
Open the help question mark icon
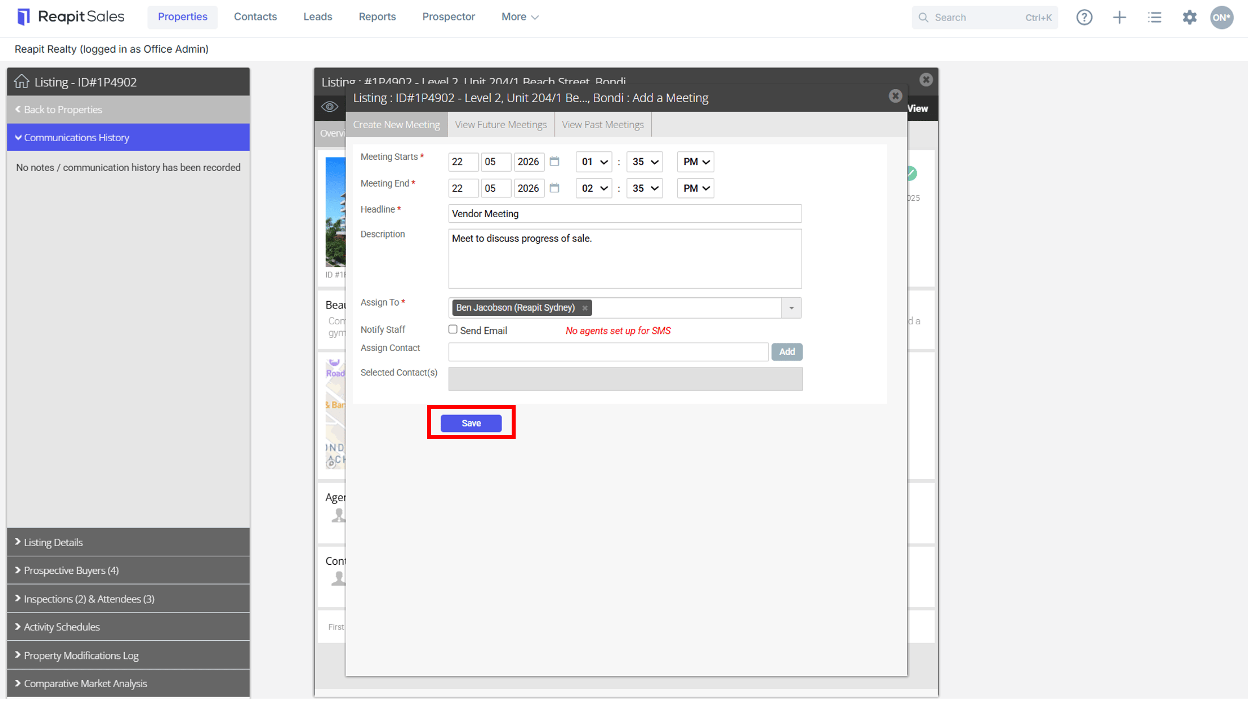(x=1084, y=17)
